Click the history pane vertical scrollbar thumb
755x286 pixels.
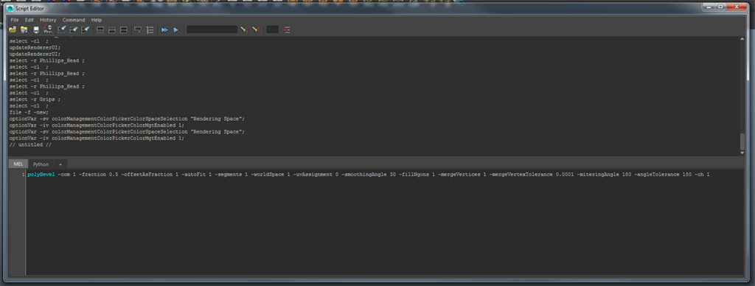(x=742, y=141)
